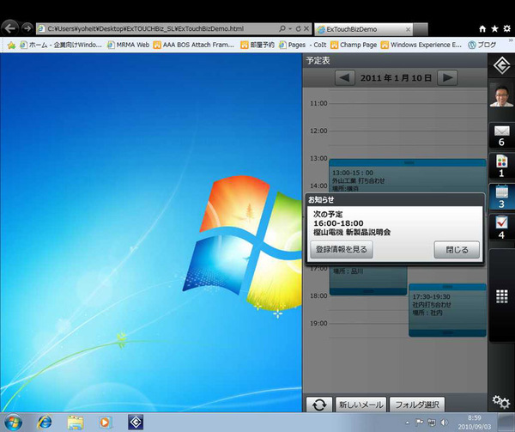Open the tasks checklist icon with badge 4

point(501,227)
